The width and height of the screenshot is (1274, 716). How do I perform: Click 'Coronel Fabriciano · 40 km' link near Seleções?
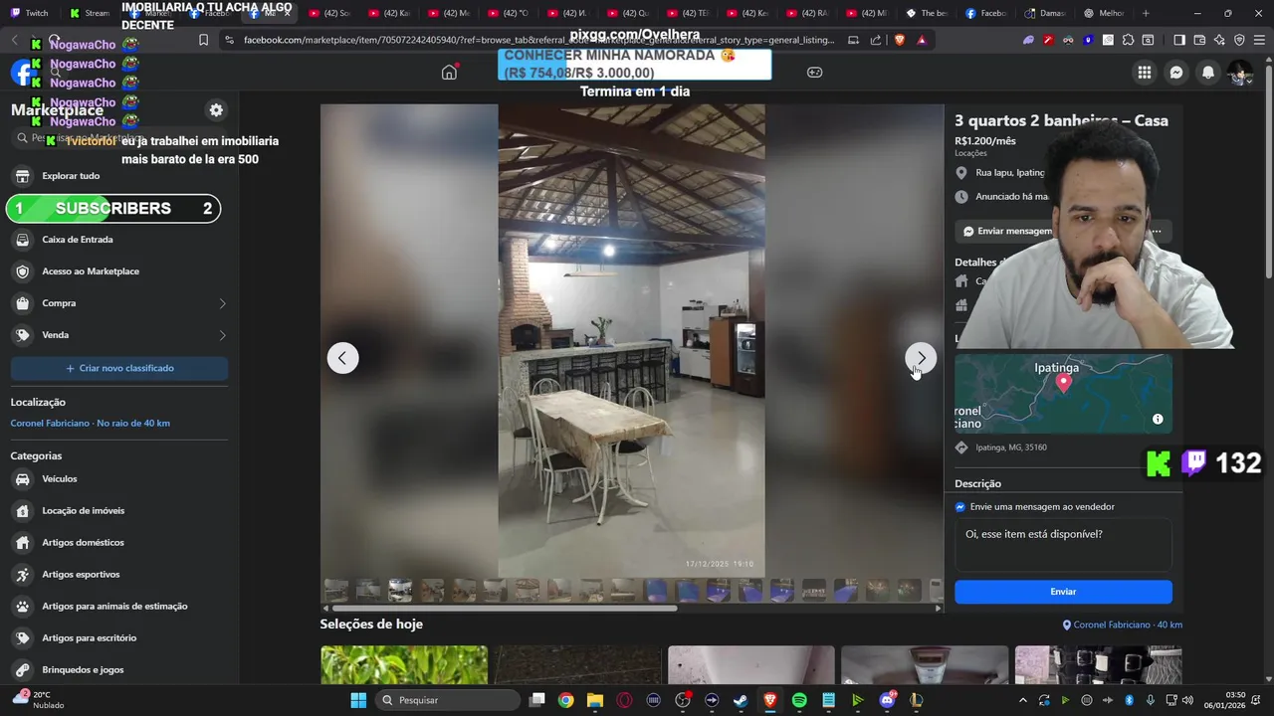1123,625
